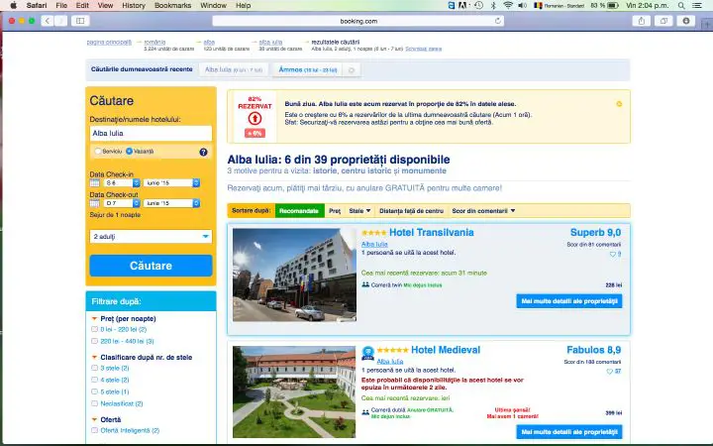The height and width of the screenshot is (446, 713).
Task: Check the 220 lei - 440 lei filter
Action: point(95,341)
